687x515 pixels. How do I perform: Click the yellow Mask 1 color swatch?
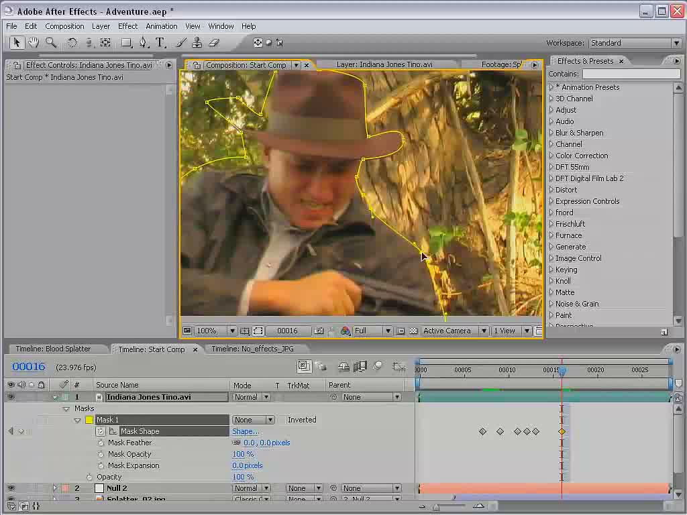pyautogui.click(x=89, y=420)
